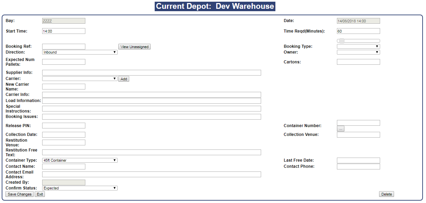Click the disabled Created By field
Image resolution: width=426 pixels, height=203 pixels.
64,182
